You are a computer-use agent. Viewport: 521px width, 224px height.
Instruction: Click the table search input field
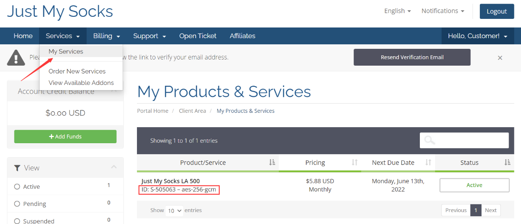[x=464, y=140]
